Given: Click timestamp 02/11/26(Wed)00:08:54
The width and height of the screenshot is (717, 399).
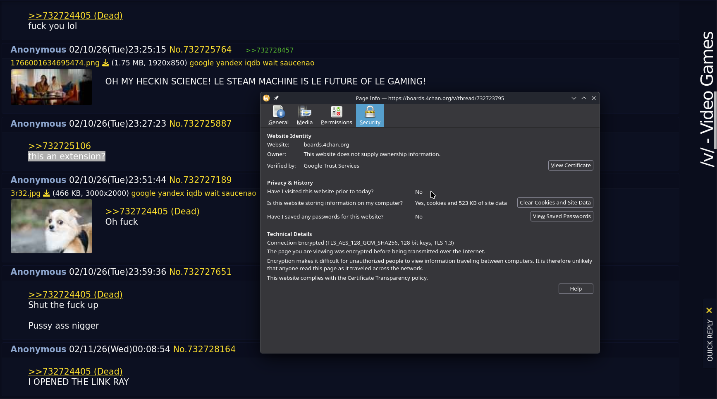Looking at the screenshot, I should tap(119, 349).
